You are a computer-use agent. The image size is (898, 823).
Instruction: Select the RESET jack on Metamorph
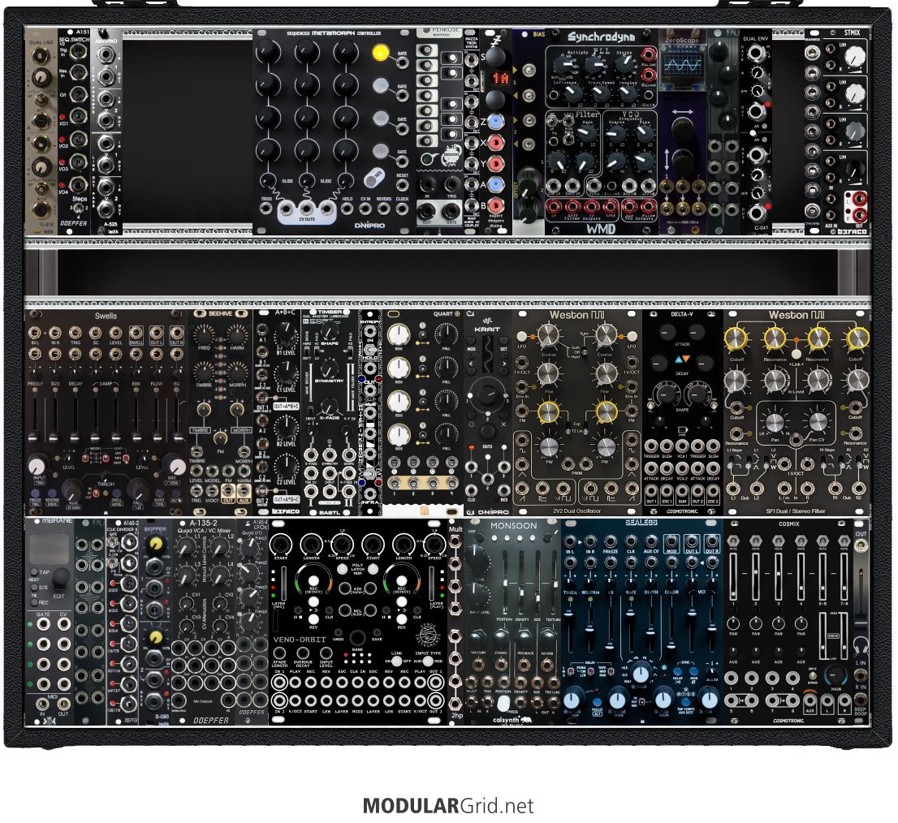tap(403, 185)
